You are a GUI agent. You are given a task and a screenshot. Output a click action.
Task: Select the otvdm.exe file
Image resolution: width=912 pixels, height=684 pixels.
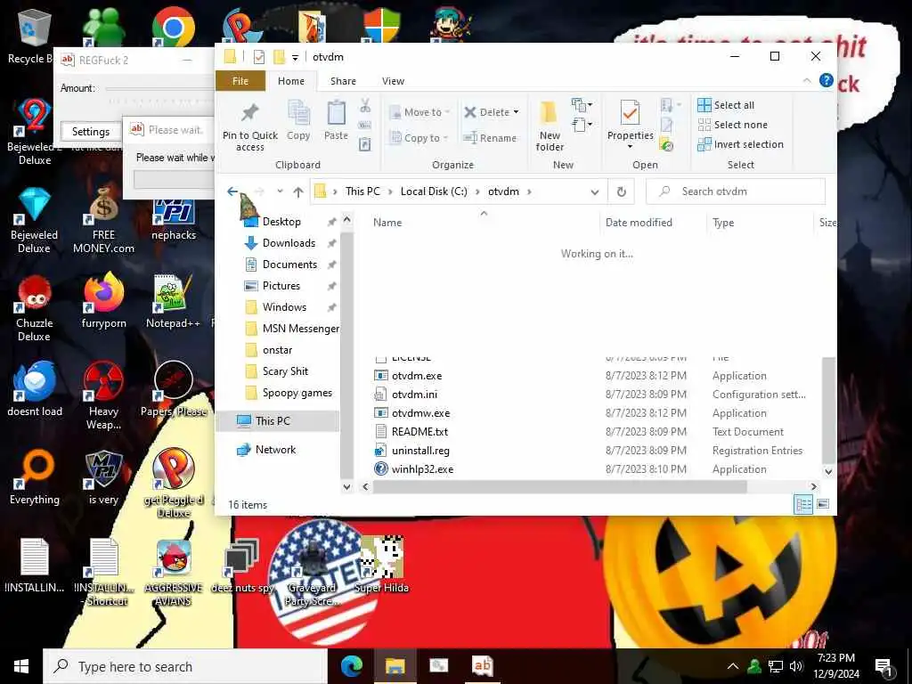click(x=417, y=376)
